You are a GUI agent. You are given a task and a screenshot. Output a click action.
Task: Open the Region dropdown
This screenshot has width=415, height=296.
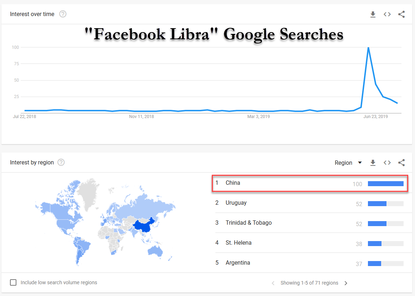348,163
